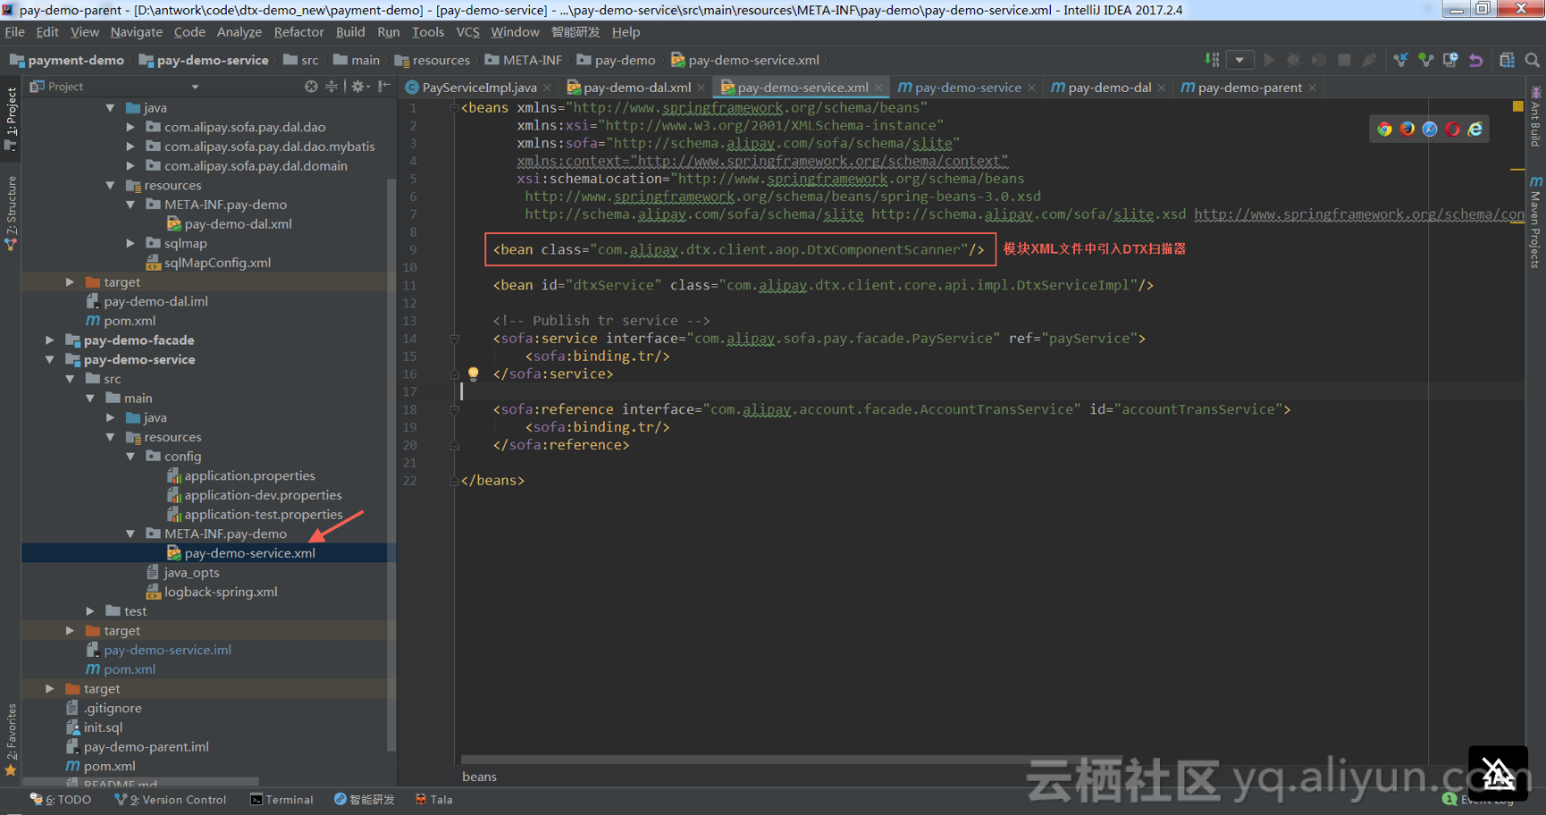Screen dimensions: 1546x815
Task: Open the 9: Version Control tool window
Action: click(x=171, y=800)
